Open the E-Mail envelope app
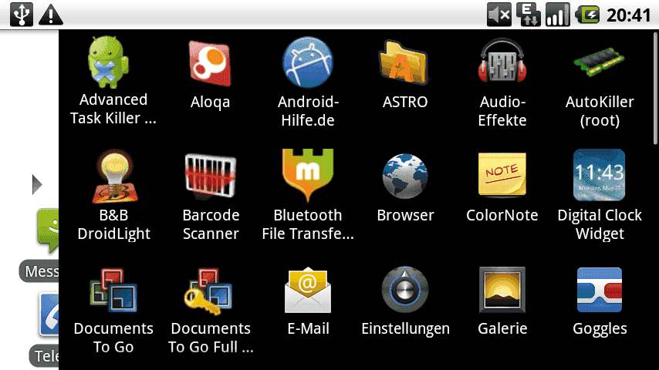Screen dimensions: 659x370 coord(308,290)
